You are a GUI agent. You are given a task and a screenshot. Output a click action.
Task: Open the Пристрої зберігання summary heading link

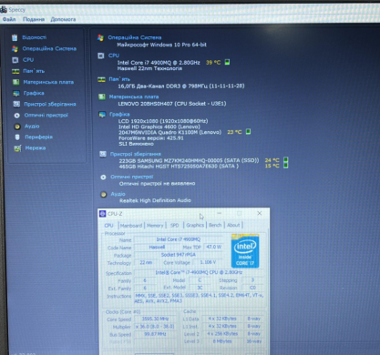point(136,154)
